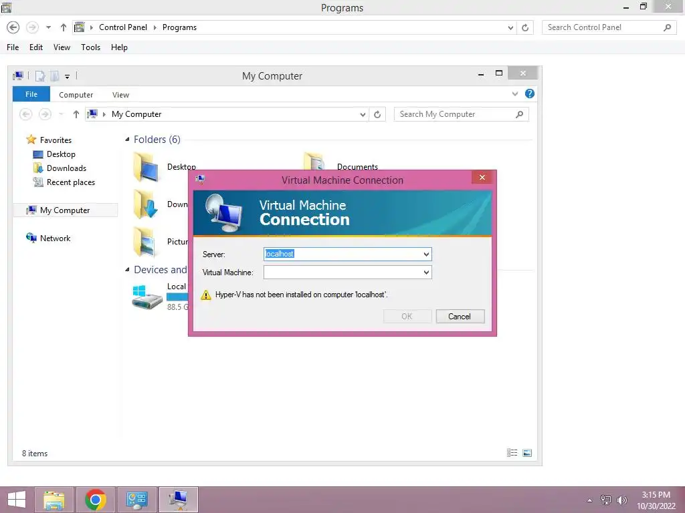The image size is (685, 513).
Task: Open Help menu in Programs window
Action: [x=119, y=47]
